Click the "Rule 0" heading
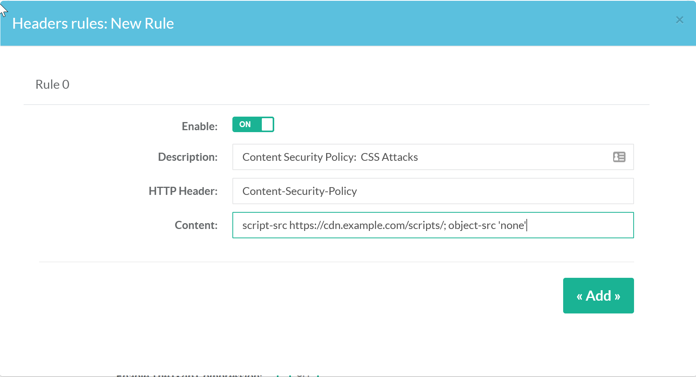The image size is (696, 377). [52, 84]
